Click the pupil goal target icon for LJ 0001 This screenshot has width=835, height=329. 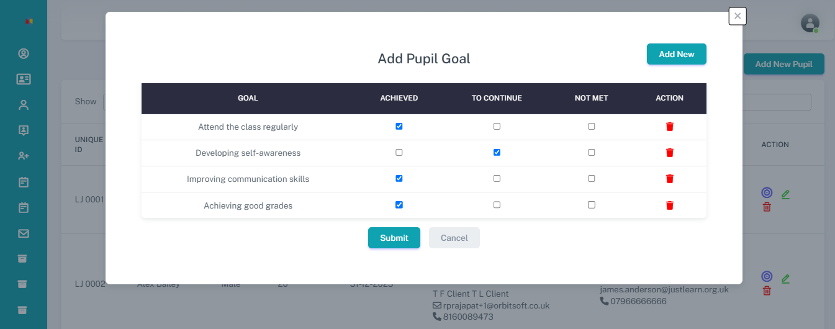pyautogui.click(x=767, y=192)
